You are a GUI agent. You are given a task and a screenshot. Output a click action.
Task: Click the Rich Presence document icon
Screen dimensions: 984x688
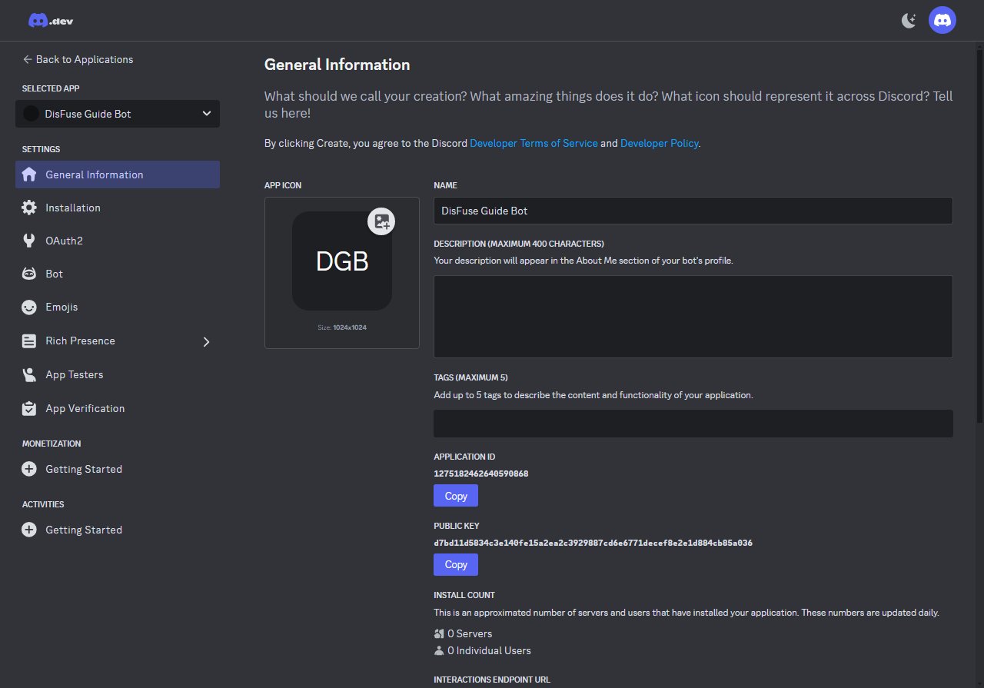tap(29, 341)
